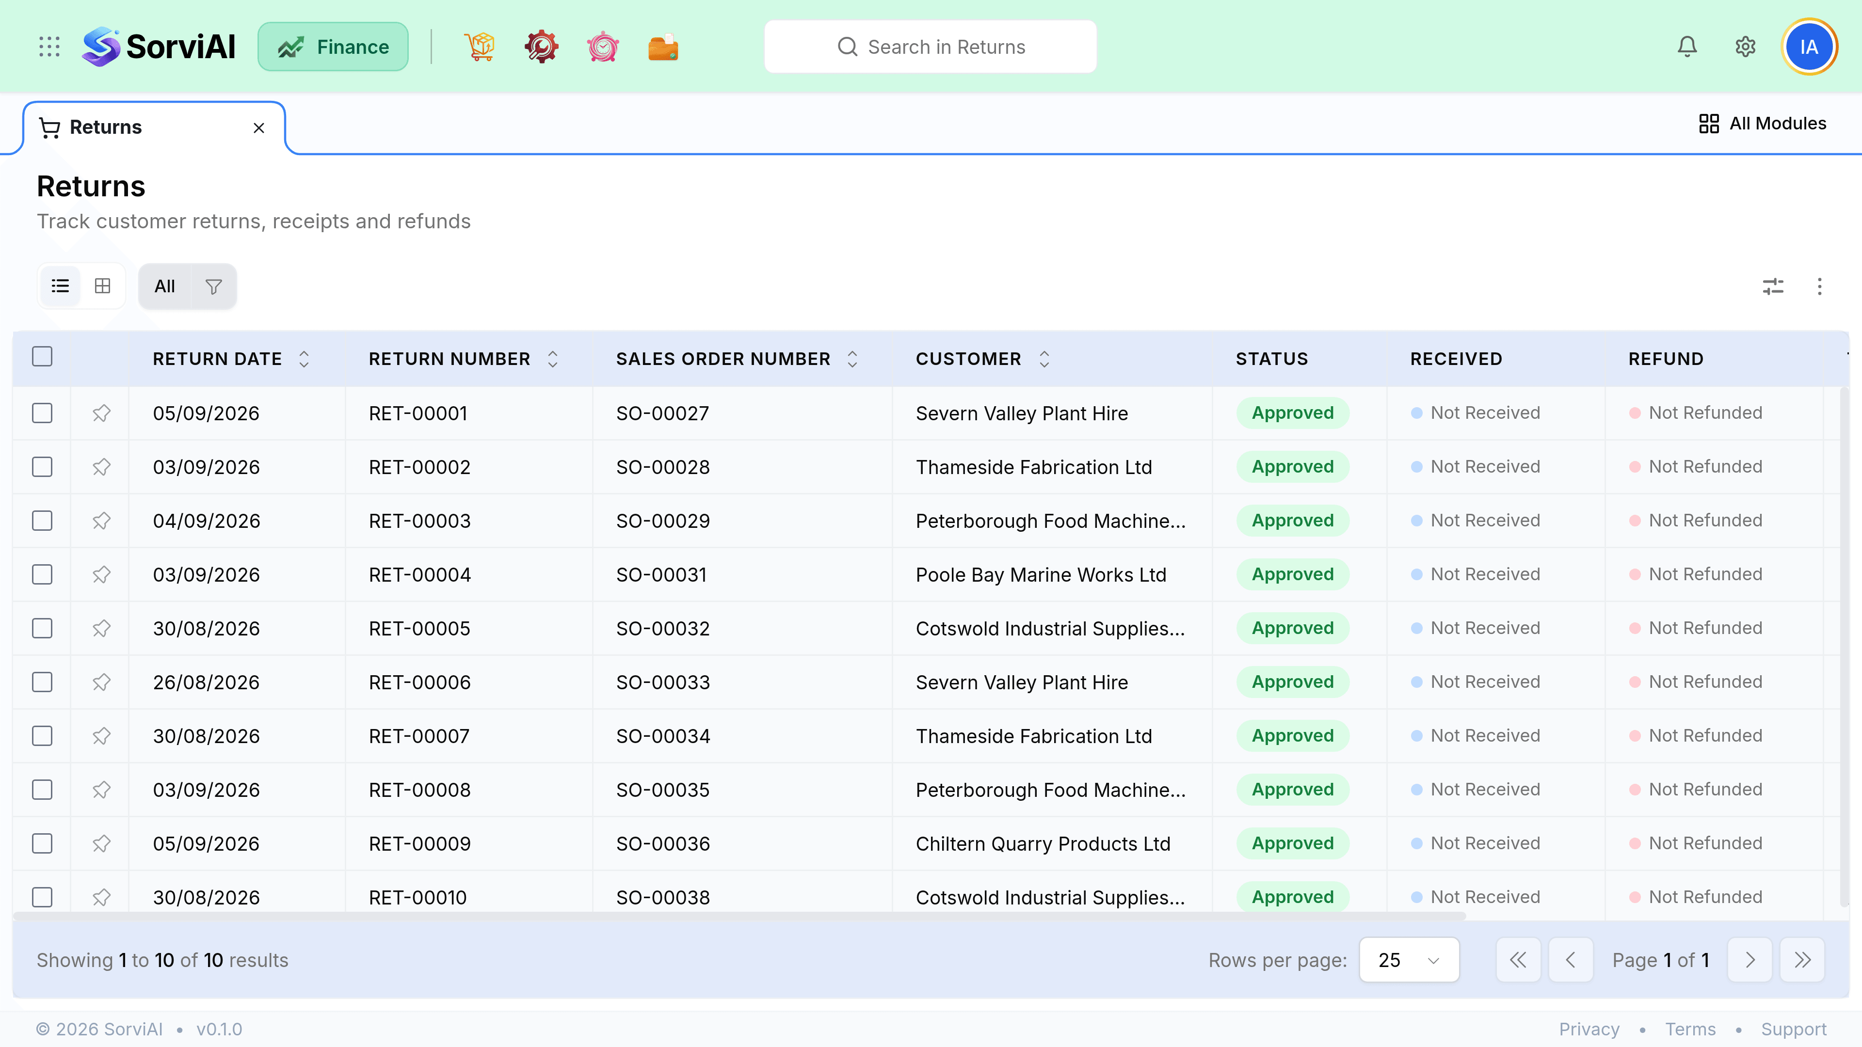The image size is (1862, 1047).
Task: Pin the RET-00002 row
Action: (x=101, y=467)
